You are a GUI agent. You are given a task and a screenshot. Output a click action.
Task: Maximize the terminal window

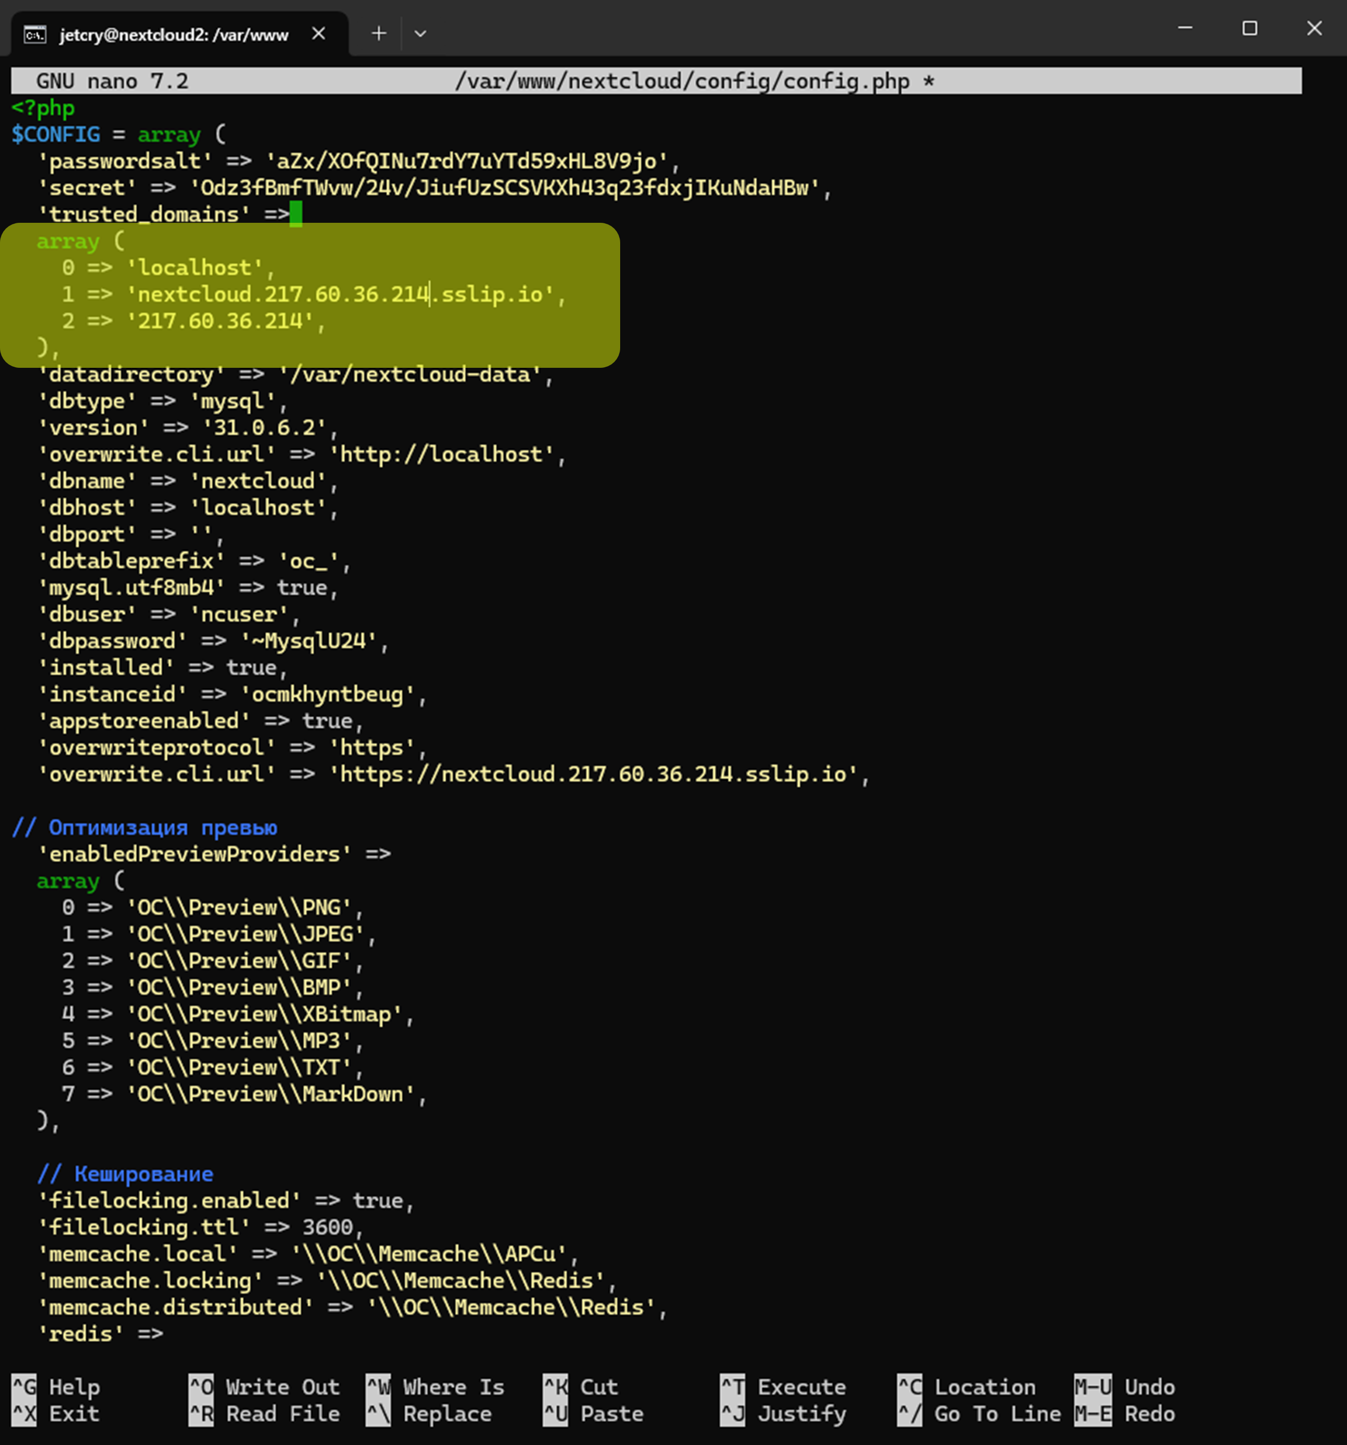pos(1250,28)
